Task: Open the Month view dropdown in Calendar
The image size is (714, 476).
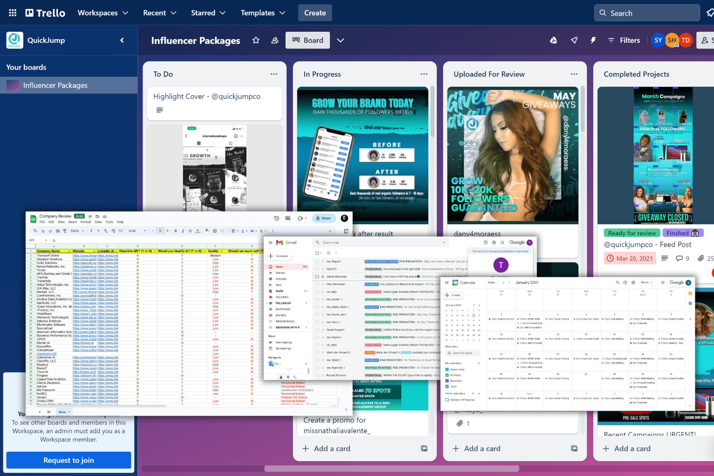Action: (x=647, y=282)
